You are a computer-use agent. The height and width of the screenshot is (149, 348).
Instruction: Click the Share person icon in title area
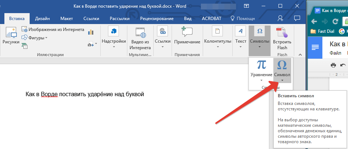pos(280,18)
